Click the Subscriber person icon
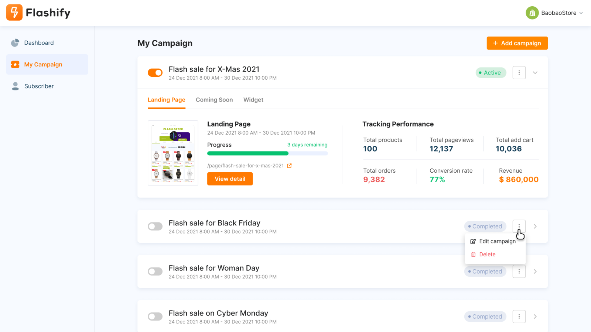 tap(15, 86)
